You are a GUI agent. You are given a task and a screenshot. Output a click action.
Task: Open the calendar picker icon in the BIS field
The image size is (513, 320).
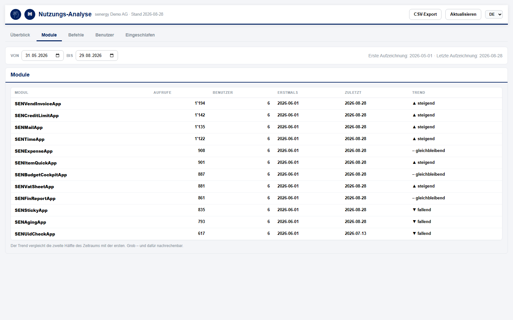[x=112, y=56]
